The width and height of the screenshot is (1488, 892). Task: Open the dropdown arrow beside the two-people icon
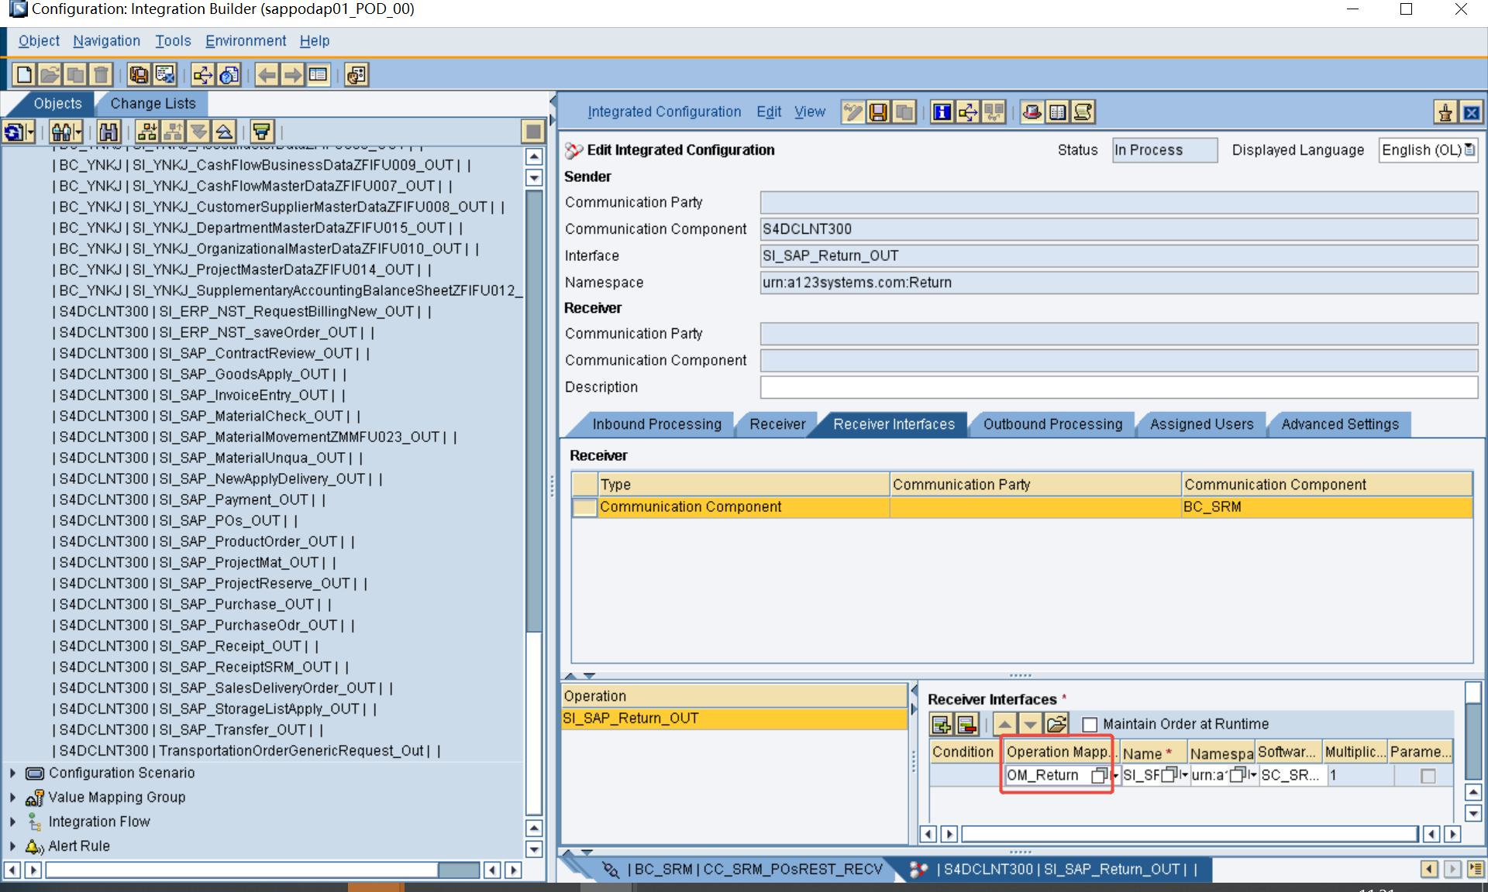point(79,132)
